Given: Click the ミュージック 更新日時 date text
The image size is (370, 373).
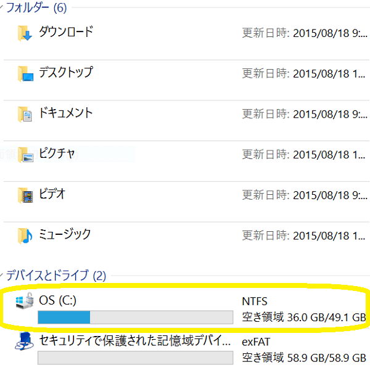Looking at the screenshot, I should (303, 236).
